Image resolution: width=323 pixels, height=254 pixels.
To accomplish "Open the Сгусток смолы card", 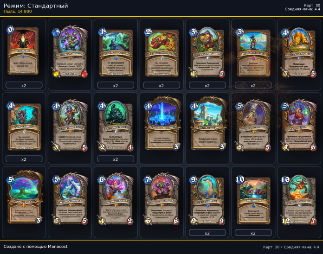I will pyautogui.click(x=116, y=126).
